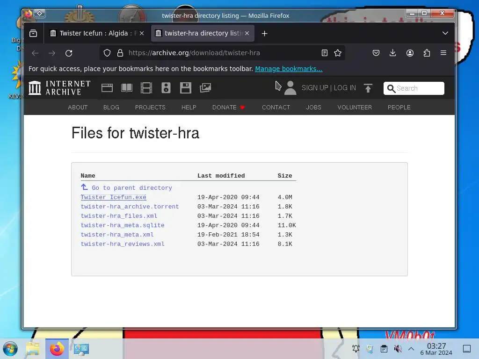
Task: Click Firefox icon in taskbar
Action: (57, 349)
